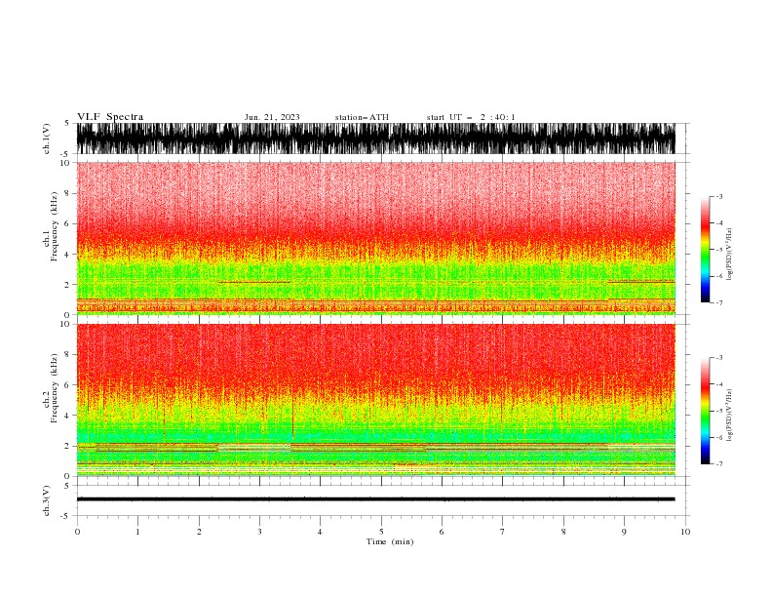
Task: Click the '-7' label on the upper color bar
Action: pyautogui.click(x=718, y=302)
